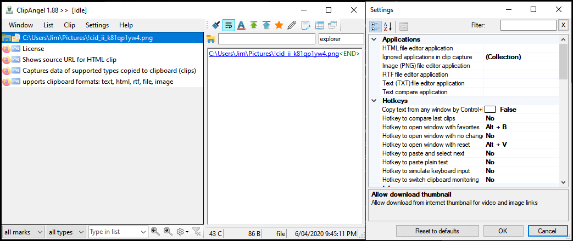Select the !cid_ii_k81qp1yw4.png clip row
The width and height of the screenshot is (573, 241).
pyautogui.click(x=102, y=37)
